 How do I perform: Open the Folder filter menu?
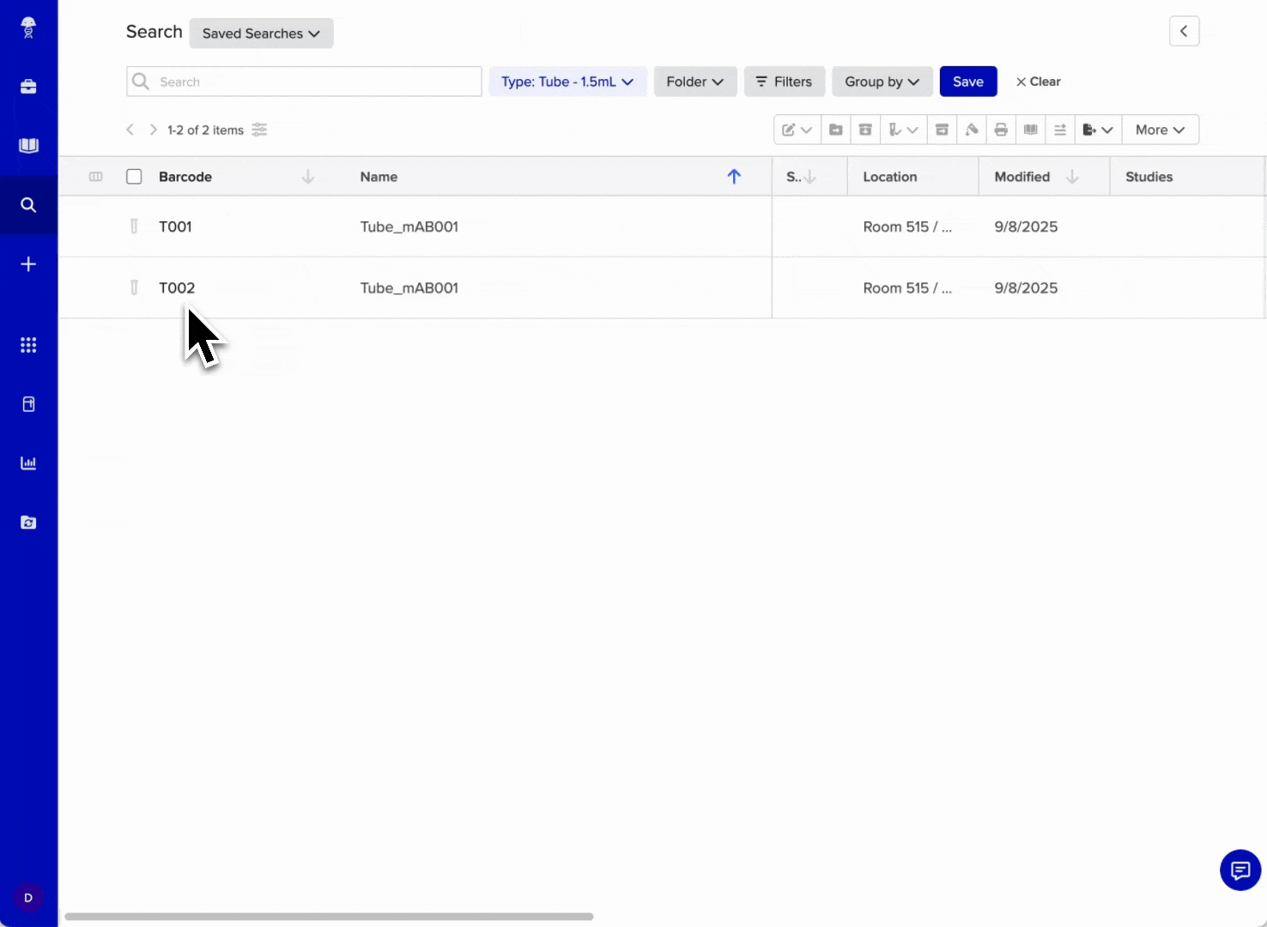pyautogui.click(x=694, y=82)
